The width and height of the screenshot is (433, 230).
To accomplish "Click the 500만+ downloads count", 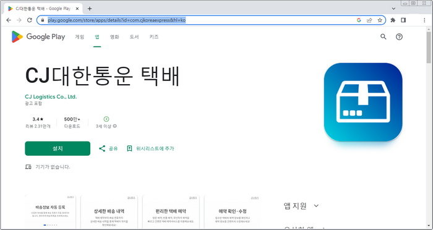I will pos(72,119).
